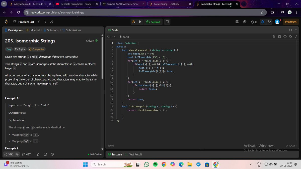The width and height of the screenshot is (301, 169).
Task: Click the Premium button
Action: (291, 22)
